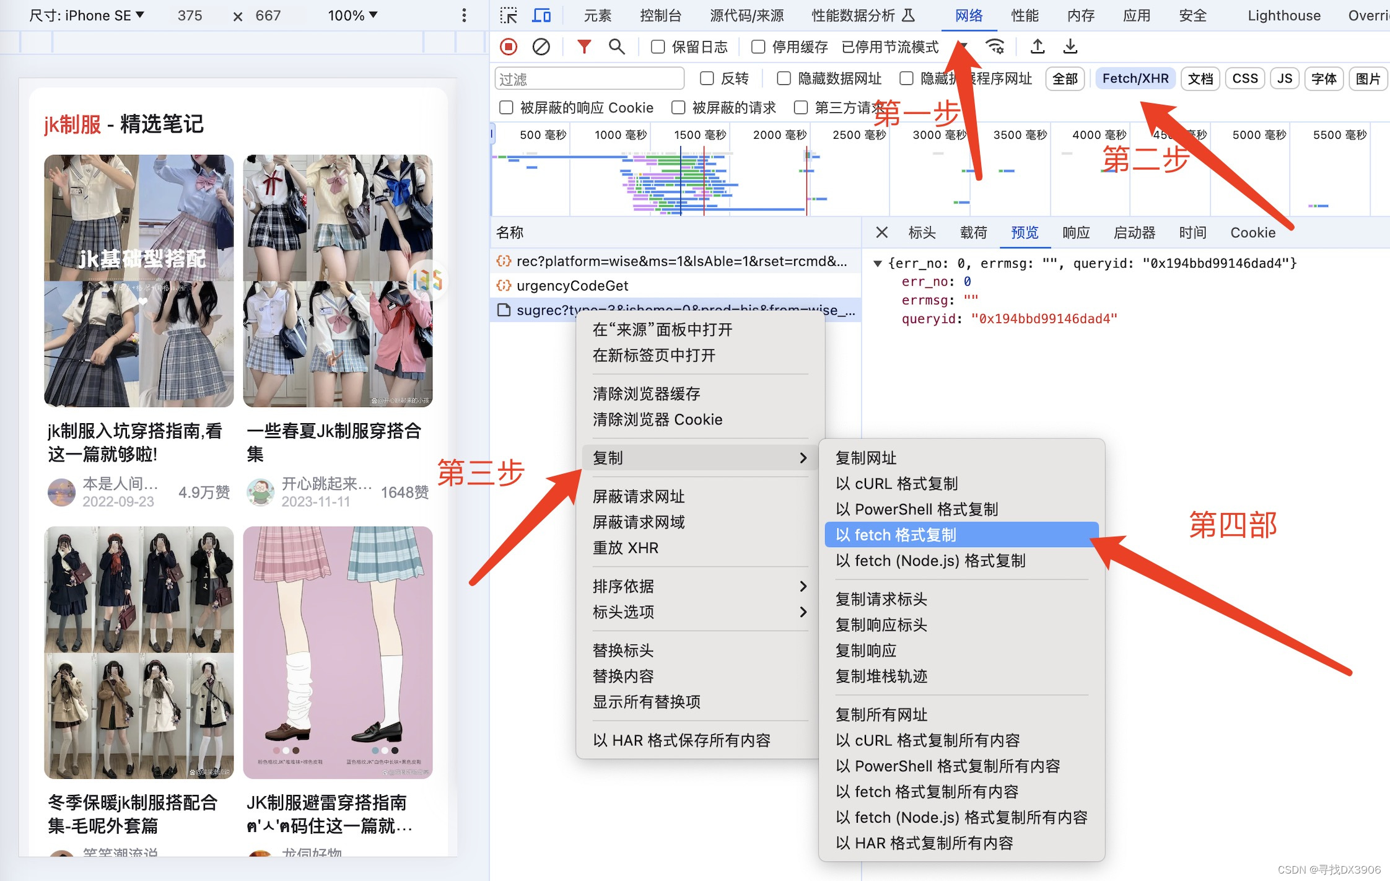Click the clear network log icon
The height and width of the screenshot is (881, 1390).
pos(541,47)
